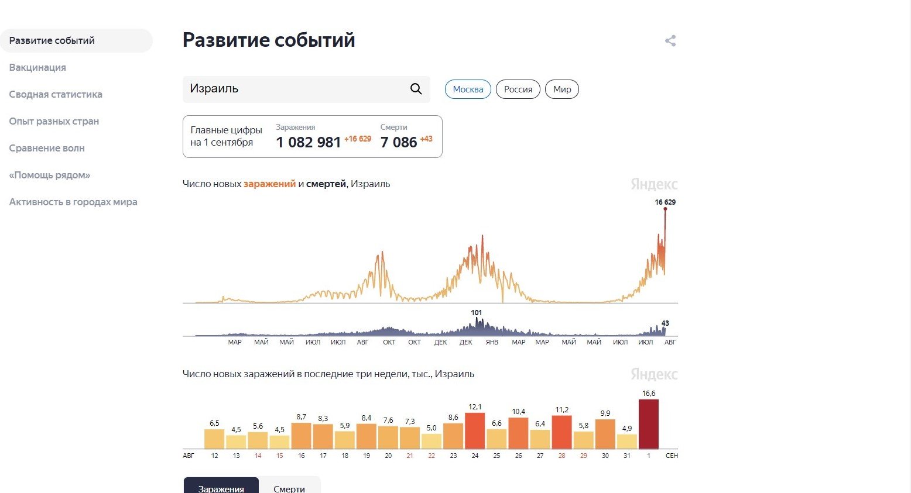Click the 16 629 peak point on chart
Viewport: 911px width, 493px height.
click(x=665, y=209)
